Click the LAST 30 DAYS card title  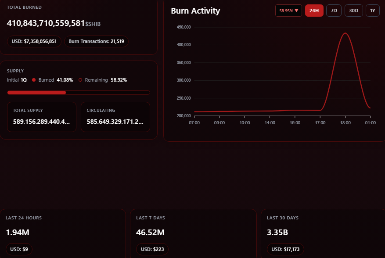(283, 218)
